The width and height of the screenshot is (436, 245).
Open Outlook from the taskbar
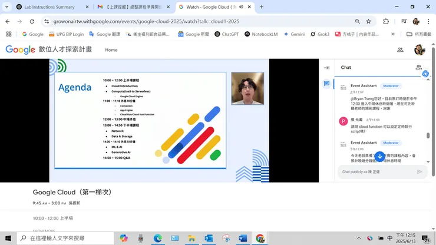pyautogui.click(x=209, y=239)
